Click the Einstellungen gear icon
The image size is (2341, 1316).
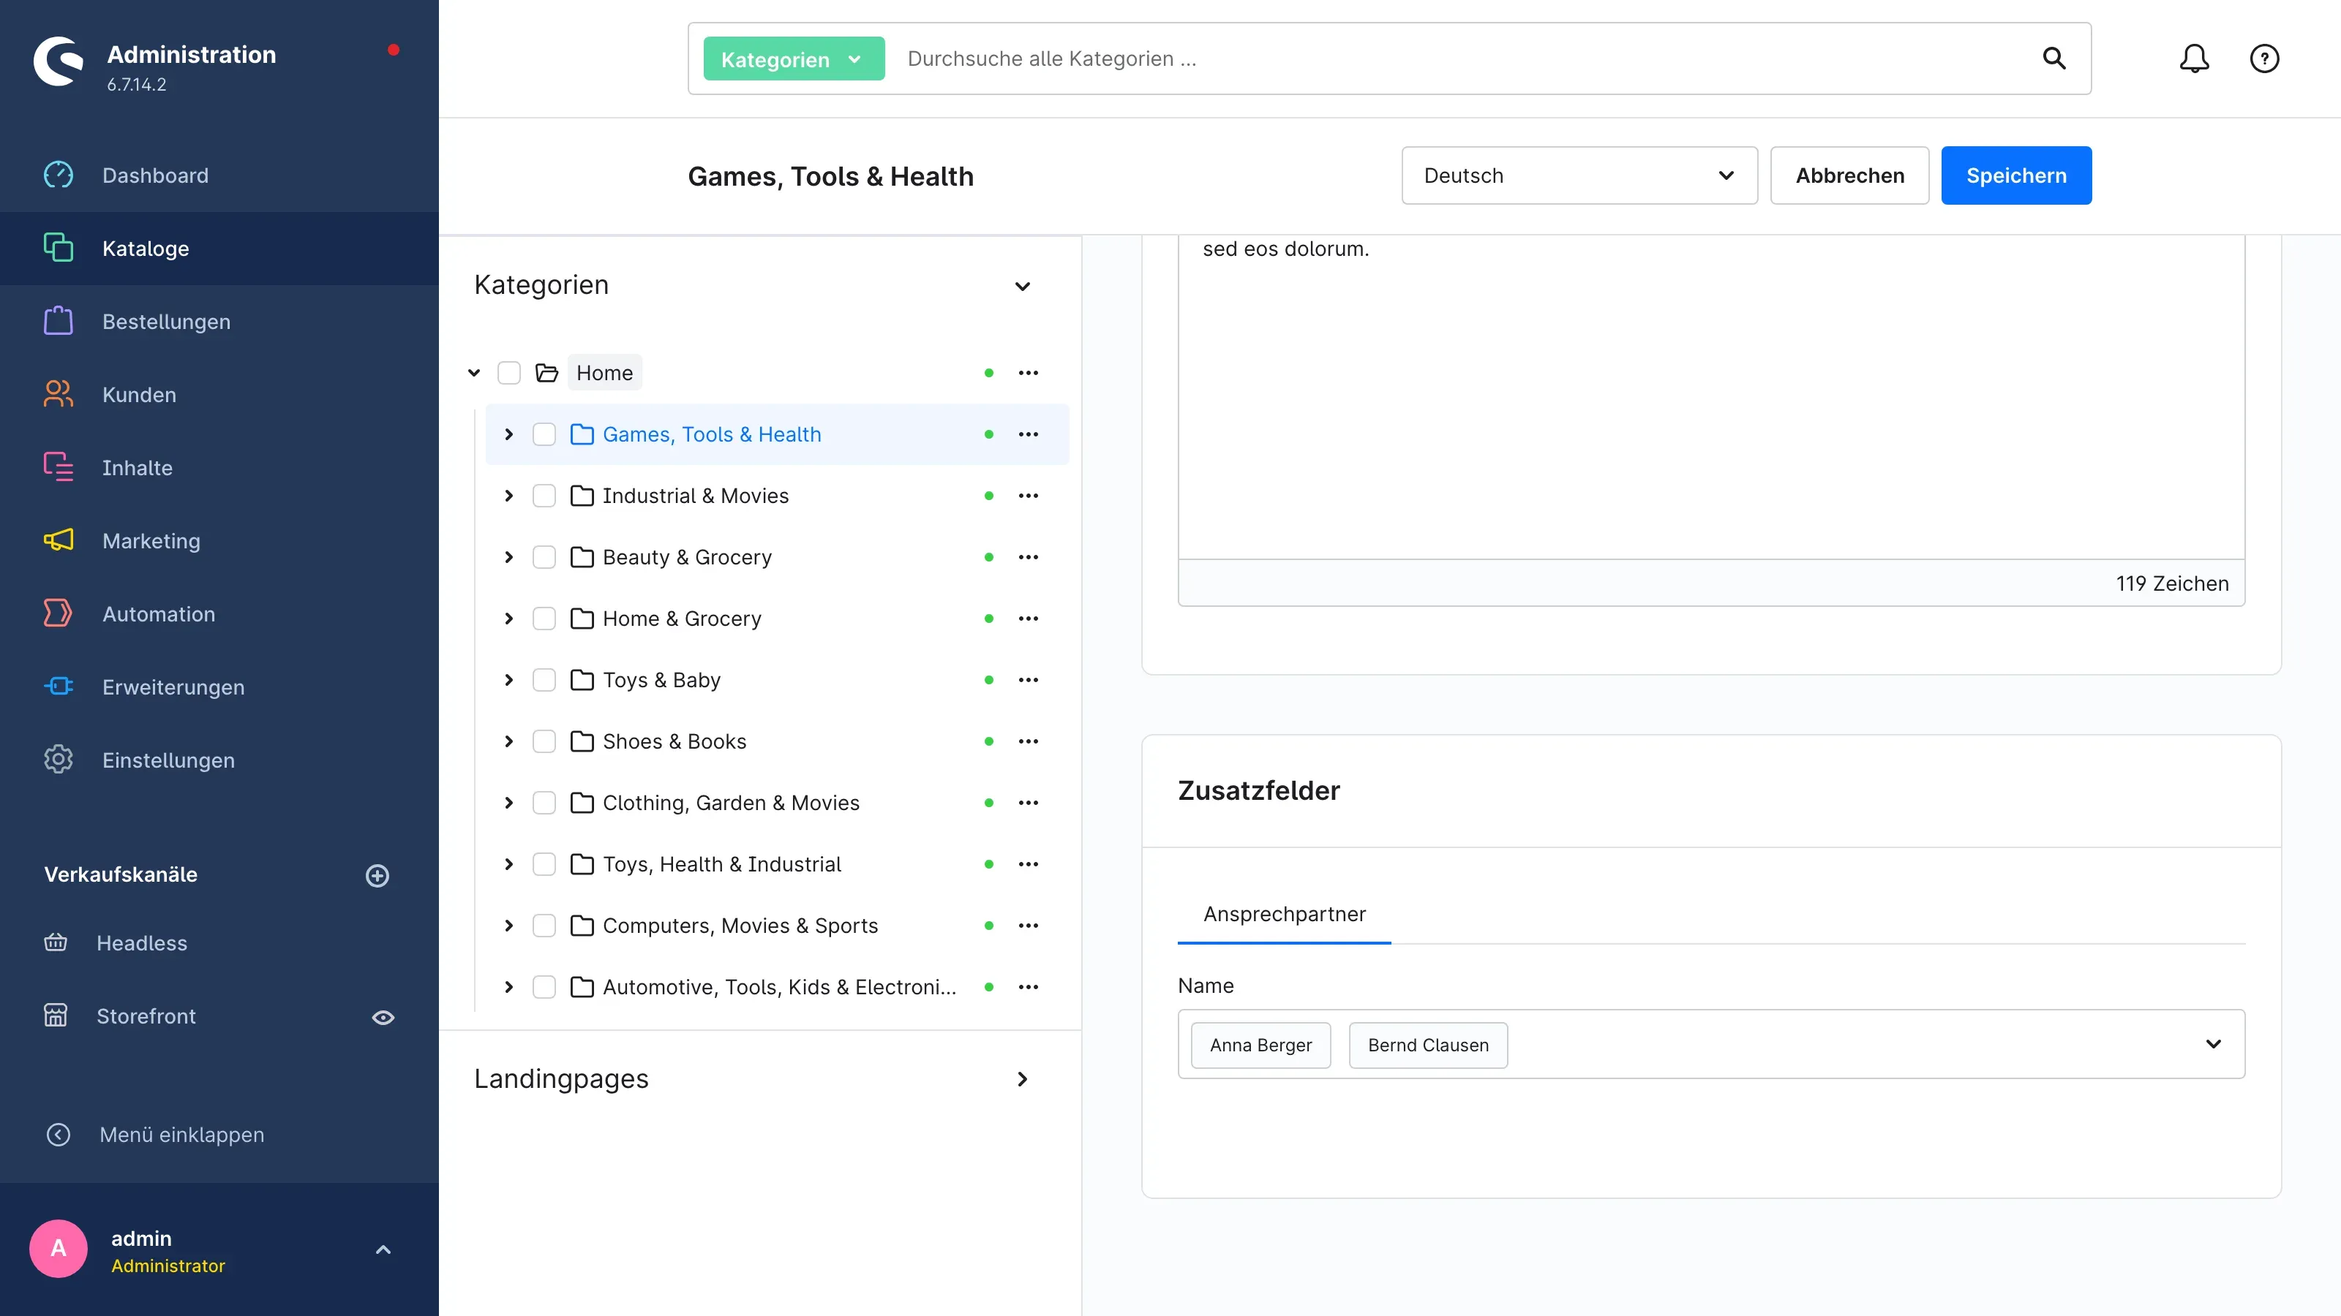coord(59,760)
